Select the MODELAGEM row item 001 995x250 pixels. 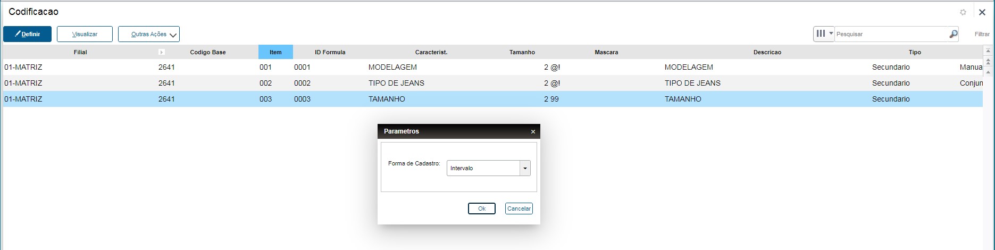tap(492, 67)
